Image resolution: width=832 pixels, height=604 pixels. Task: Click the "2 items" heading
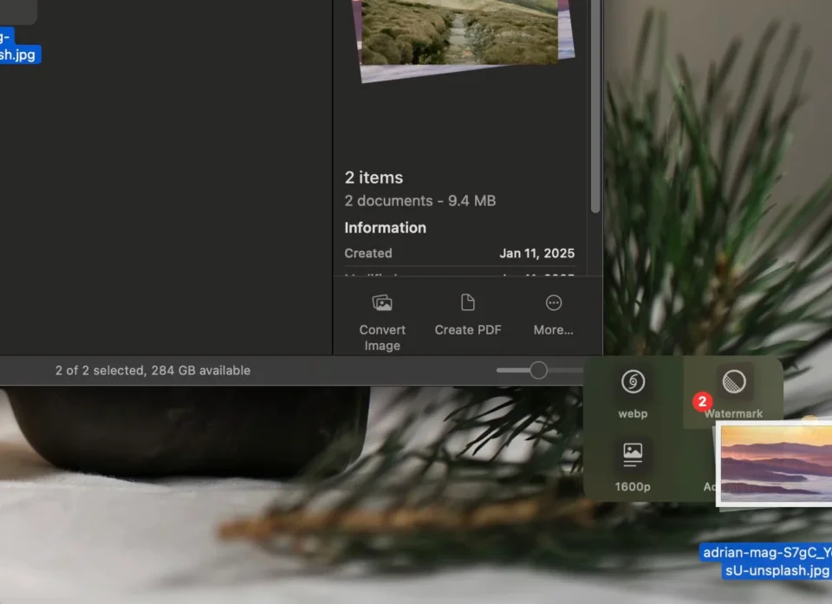[x=374, y=178]
